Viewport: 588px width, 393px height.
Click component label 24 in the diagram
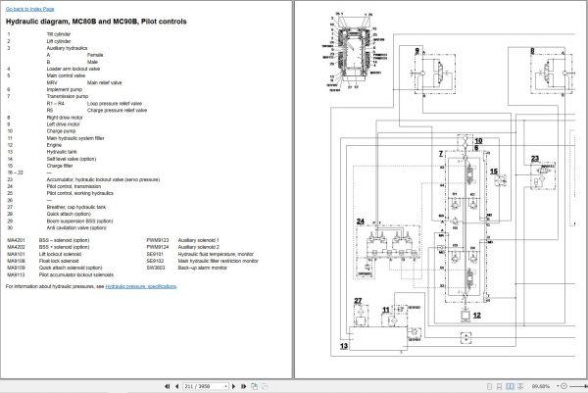[x=361, y=221]
